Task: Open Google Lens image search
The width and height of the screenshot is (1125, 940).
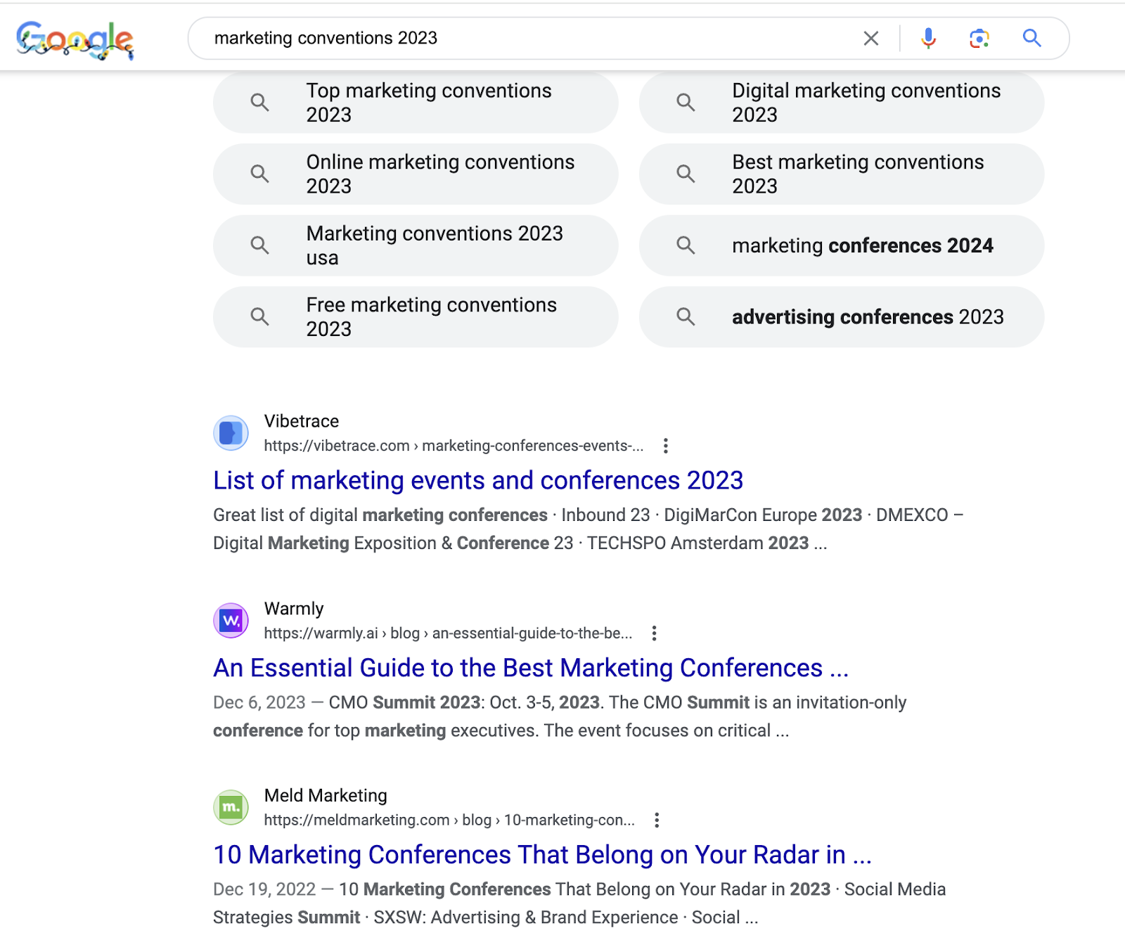Action: (979, 38)
